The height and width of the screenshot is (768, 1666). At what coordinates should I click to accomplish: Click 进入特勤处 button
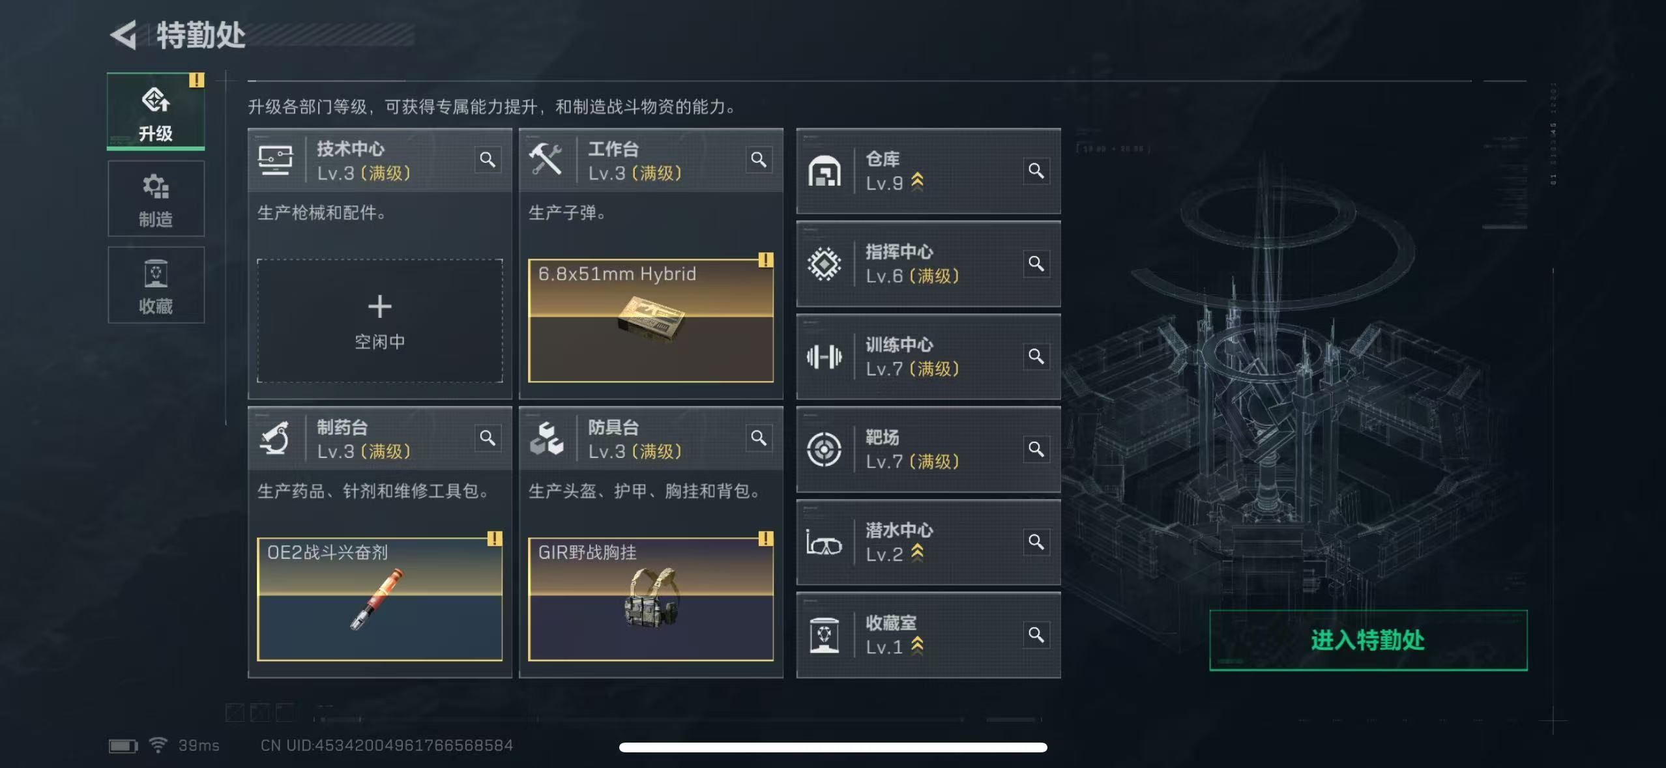(1368, 640)
